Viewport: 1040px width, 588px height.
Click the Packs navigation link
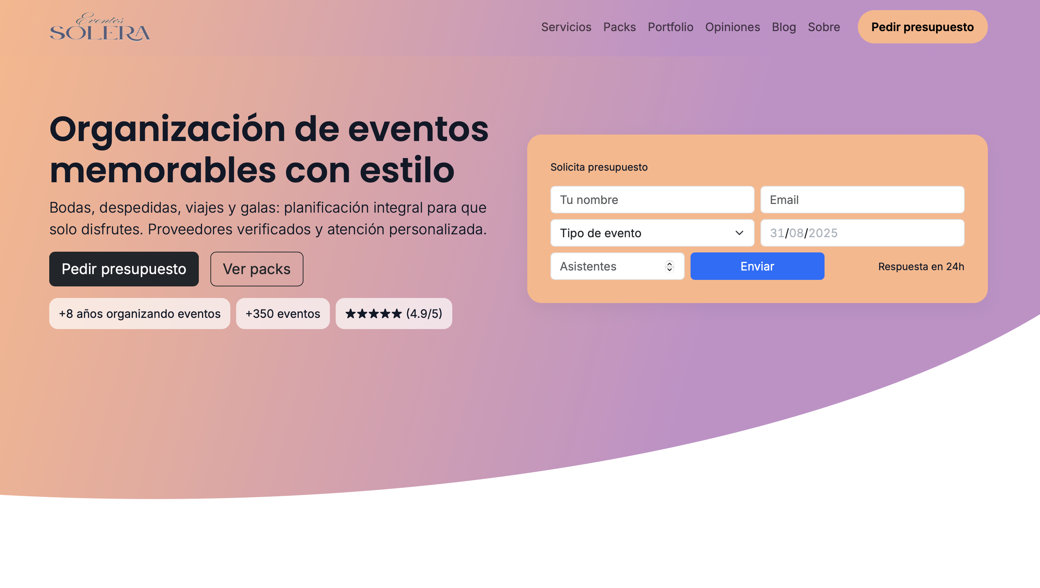click(x=620, y=27)
